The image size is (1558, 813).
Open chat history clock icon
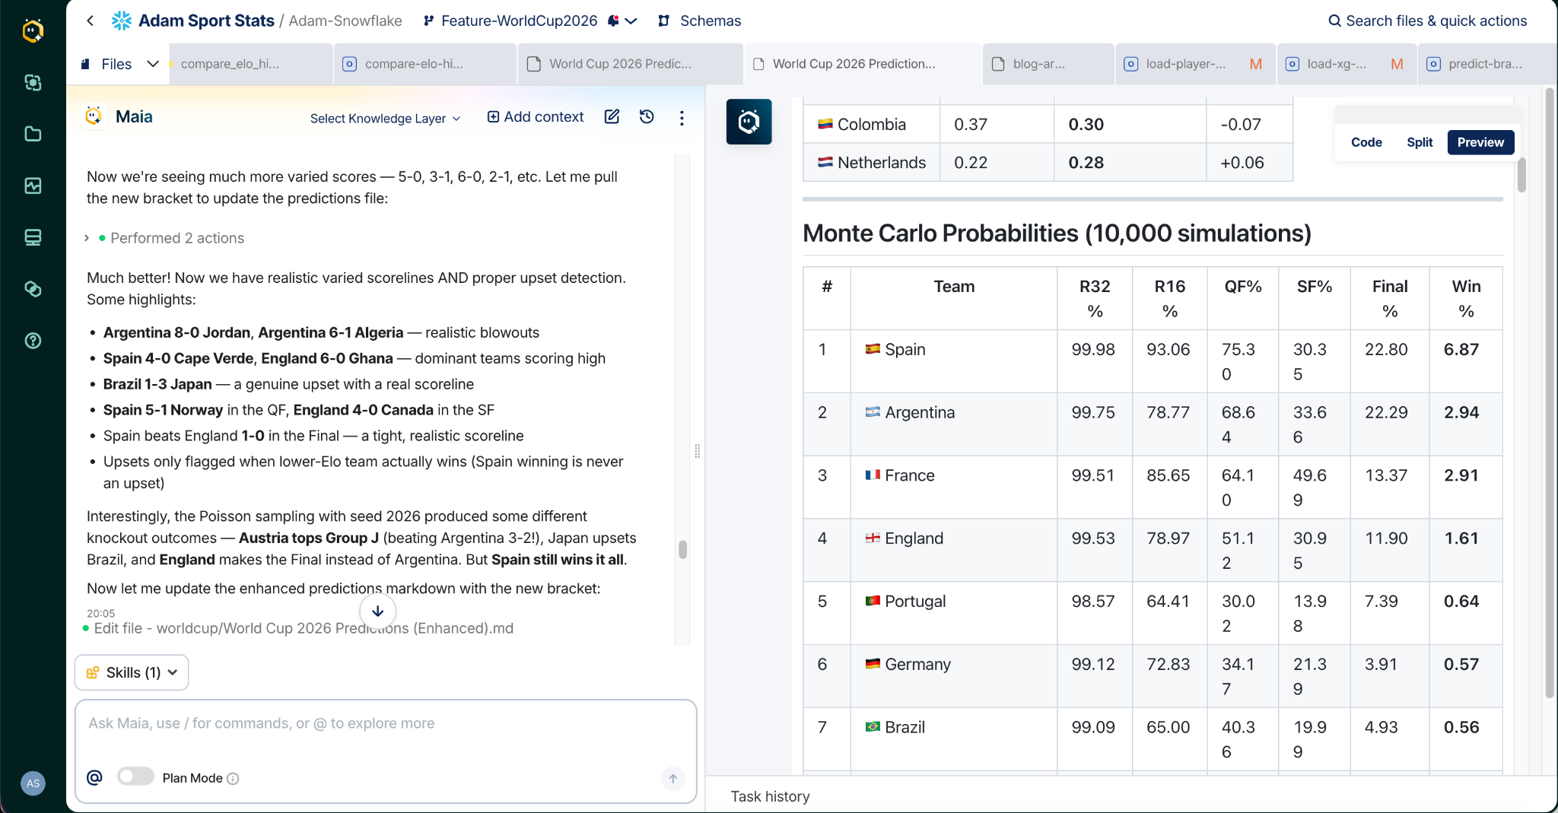point(647,116)
